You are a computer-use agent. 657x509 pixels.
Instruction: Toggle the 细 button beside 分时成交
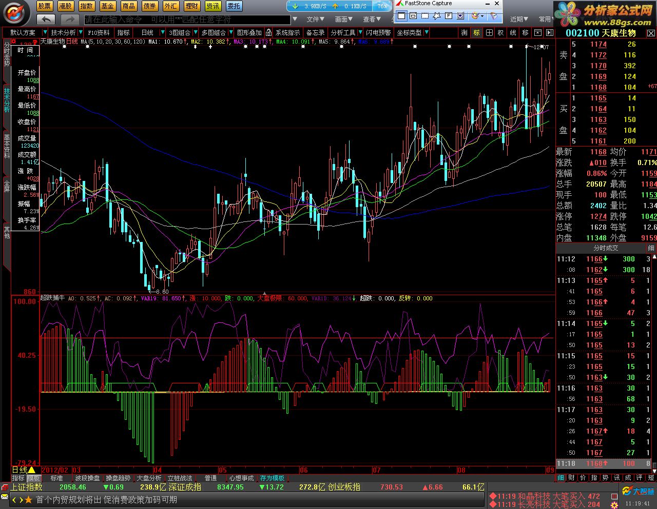651,248
